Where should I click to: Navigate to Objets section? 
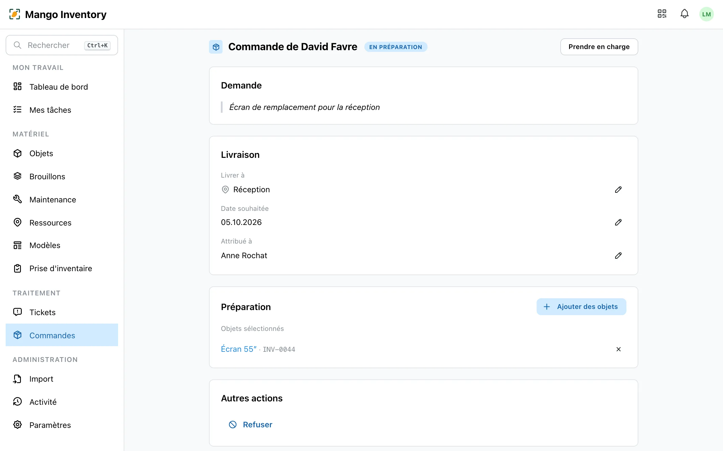click(x=62, y=153)
